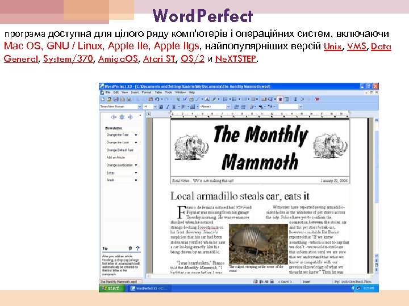The width and height of the screenshot is (409, 306).
Task: Click the taskbar clock
Action: coord(369,288)
